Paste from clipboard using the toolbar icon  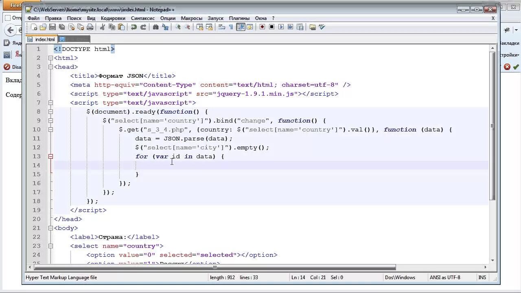point(121,27)
